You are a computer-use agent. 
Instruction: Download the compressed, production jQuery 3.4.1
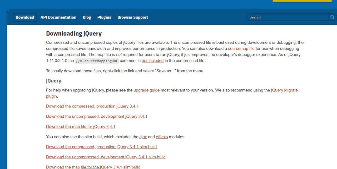[x=92, y=106]
